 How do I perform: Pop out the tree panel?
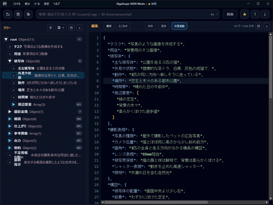click(x=71, y=28)
